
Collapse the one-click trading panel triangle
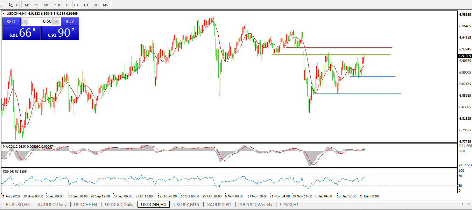[4, 14]
